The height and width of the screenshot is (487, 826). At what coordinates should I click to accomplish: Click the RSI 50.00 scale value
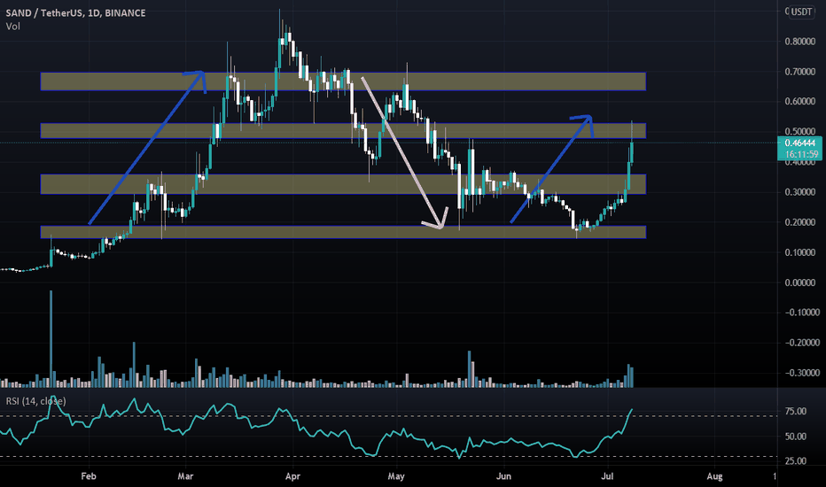[796, 437]
